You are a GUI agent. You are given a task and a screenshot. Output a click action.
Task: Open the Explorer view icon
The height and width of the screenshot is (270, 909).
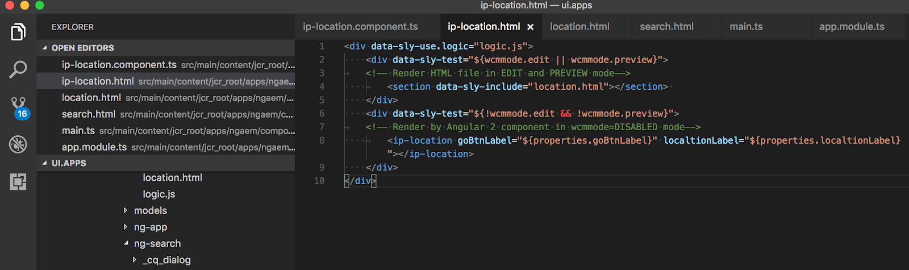coord(18,32)
